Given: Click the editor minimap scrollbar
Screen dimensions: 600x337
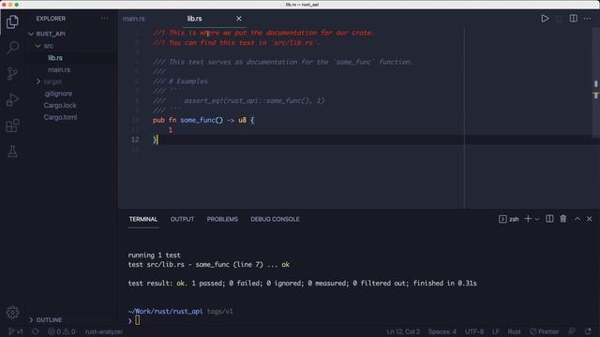Looking at the screenshot, I should pos(596,82).
